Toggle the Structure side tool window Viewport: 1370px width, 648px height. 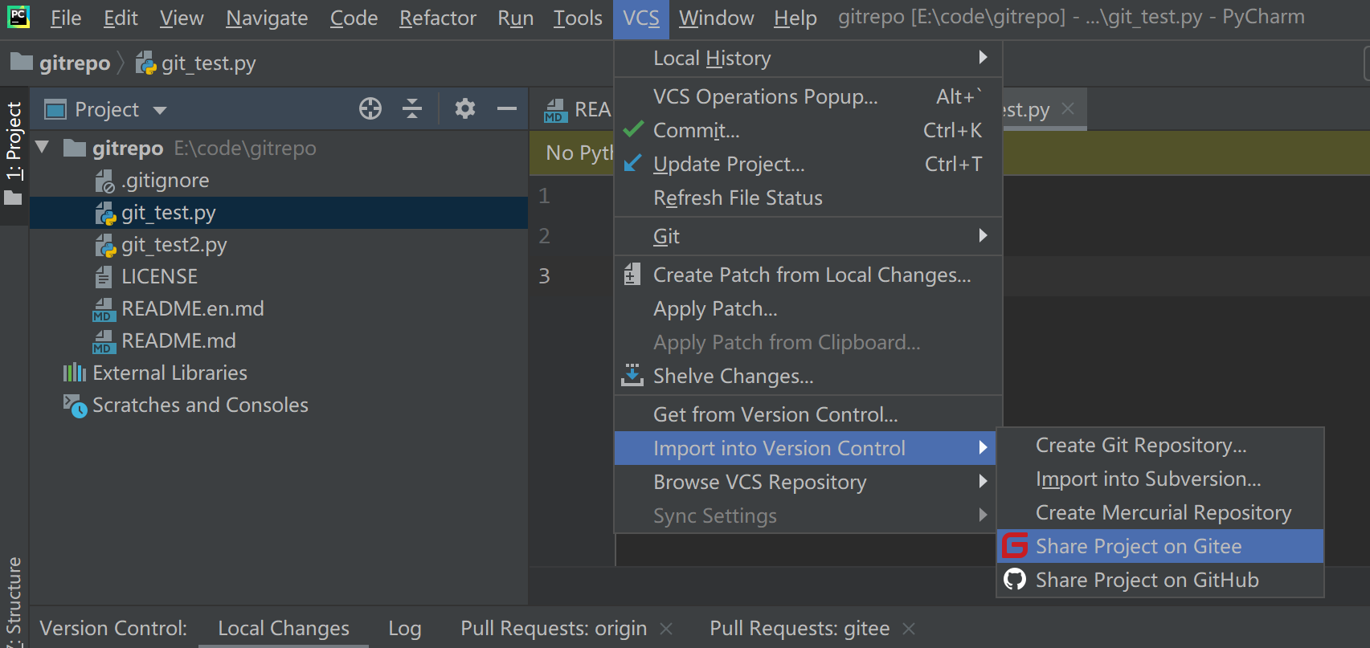click(x=14, y=602)
